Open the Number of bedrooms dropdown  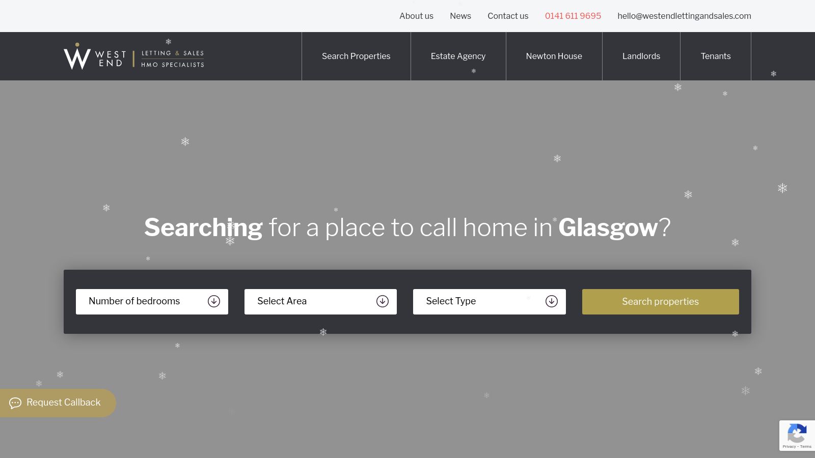pyautogui.click(x=152, y=301)
